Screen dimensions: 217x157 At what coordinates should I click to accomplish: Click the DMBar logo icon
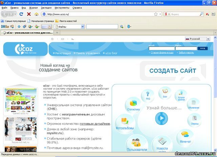coord(5,27)
